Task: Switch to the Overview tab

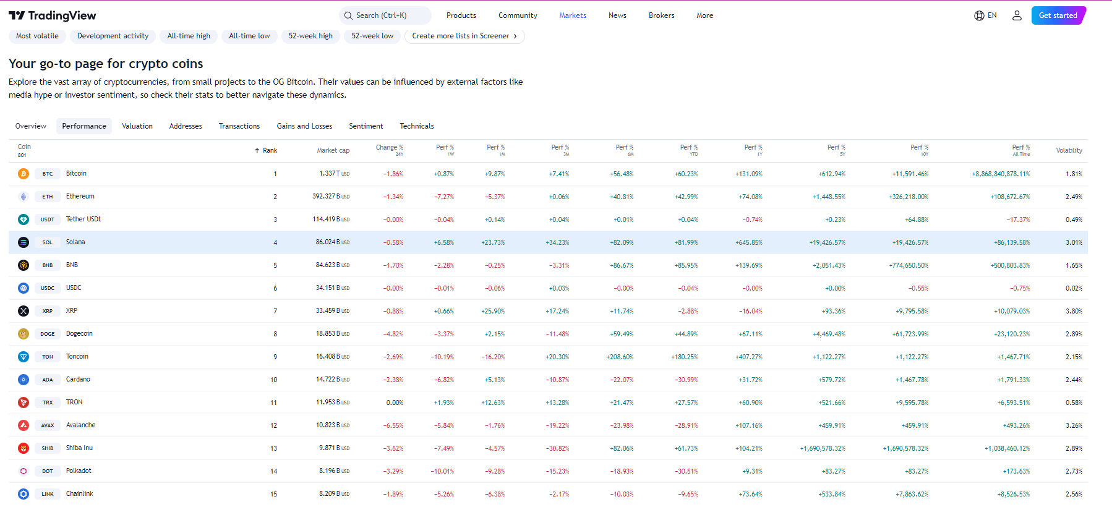Action: (x=31, y=126)
